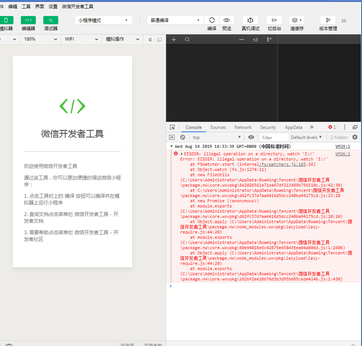The height and width of the screenshot is (346, 362).
Task: Show more toolbar items chevron
Action: click(344, 21)
